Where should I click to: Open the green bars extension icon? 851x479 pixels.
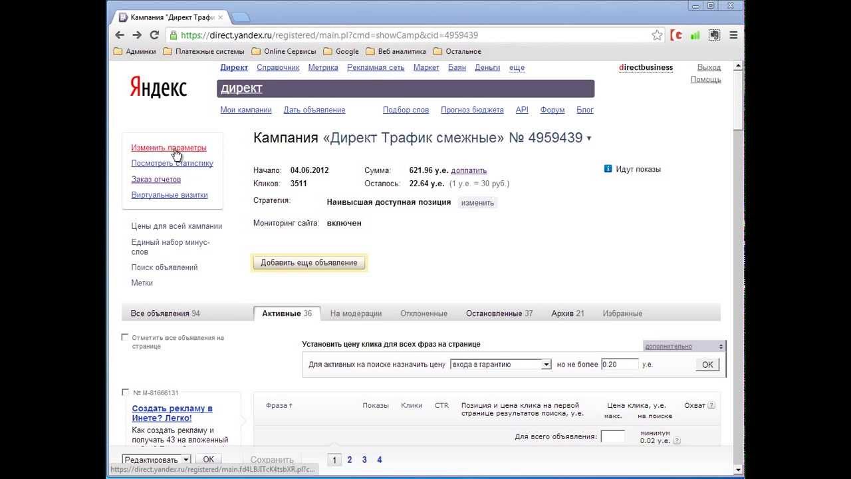pos(695,35)
